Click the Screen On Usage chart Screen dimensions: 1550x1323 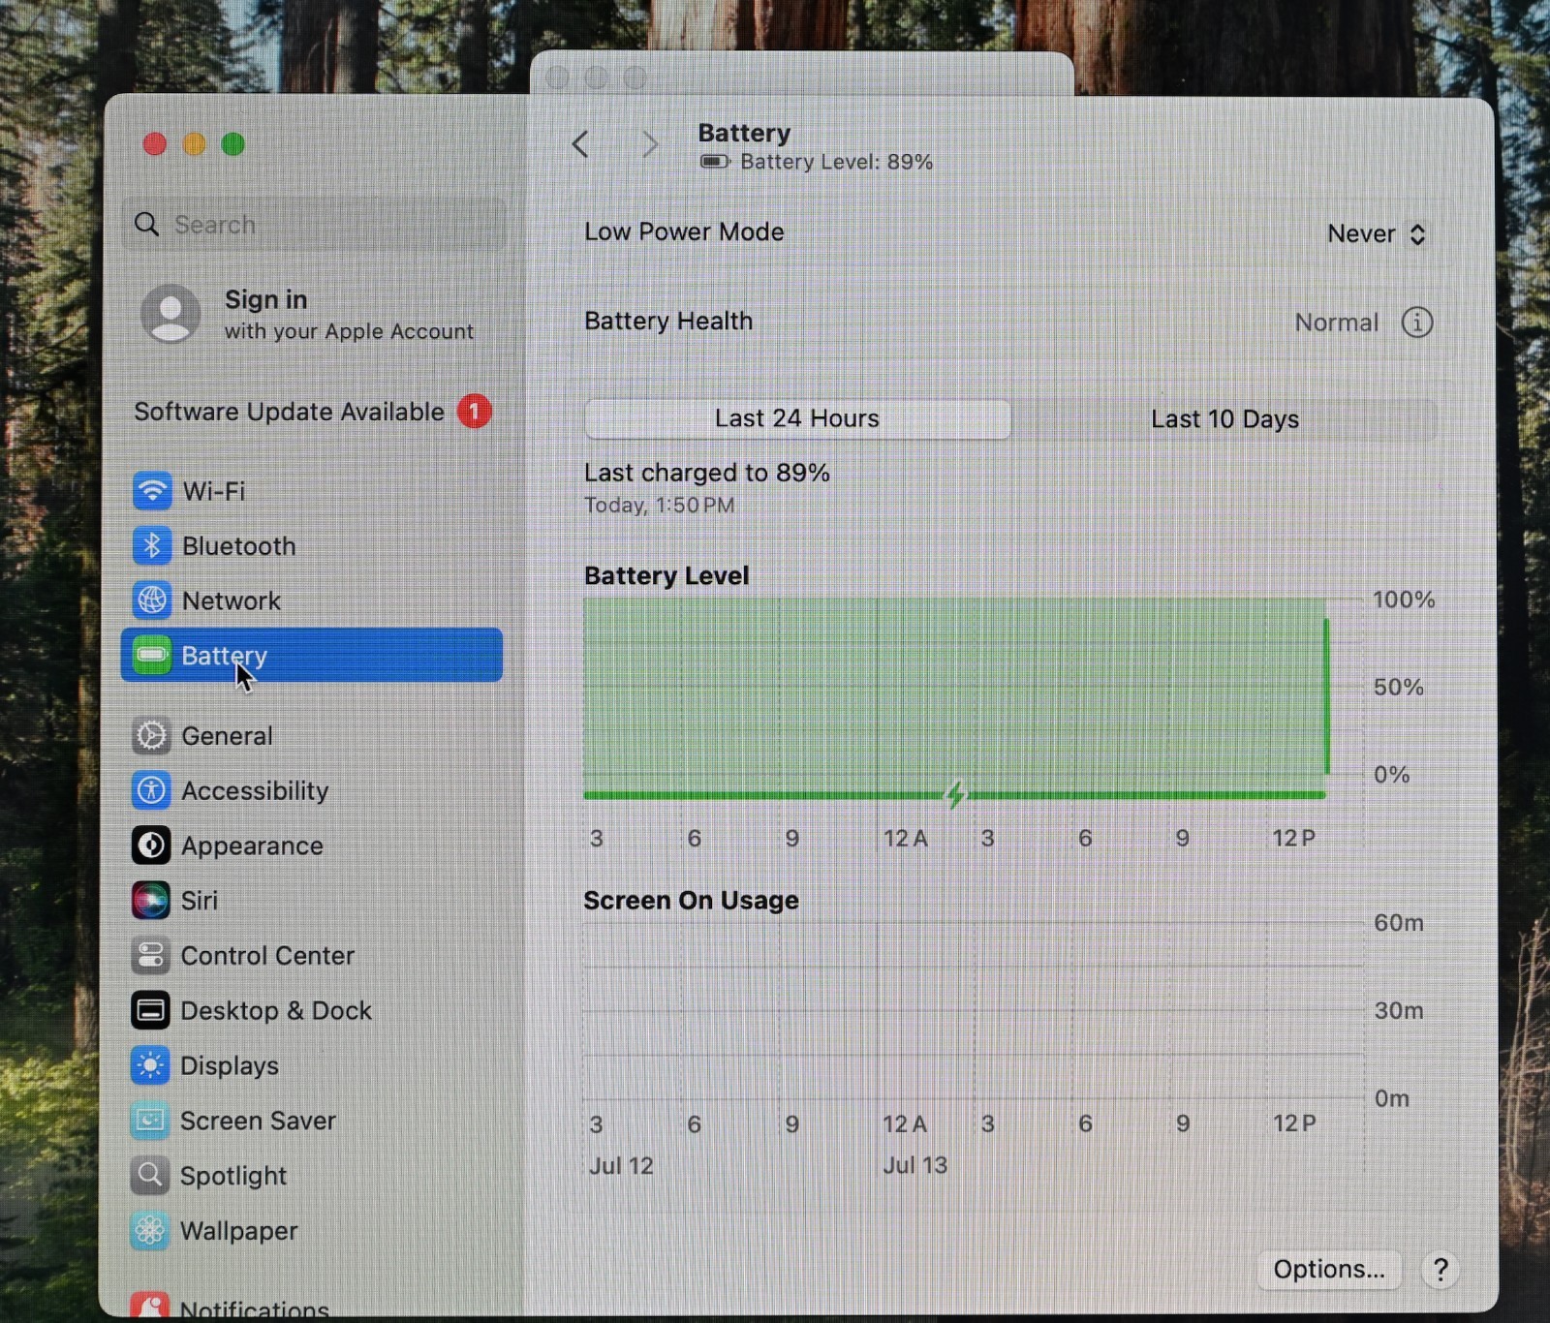pyautogui.click(x=973, y=1010)
